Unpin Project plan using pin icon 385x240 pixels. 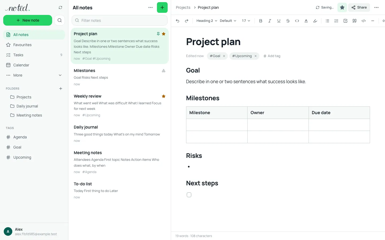[x=158, y=34]
